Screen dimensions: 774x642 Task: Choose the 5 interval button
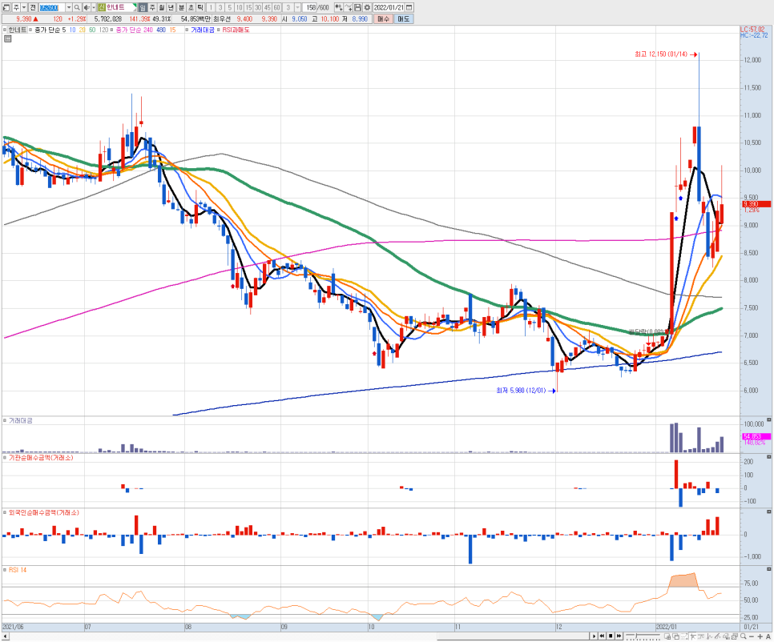coord(229,7)
